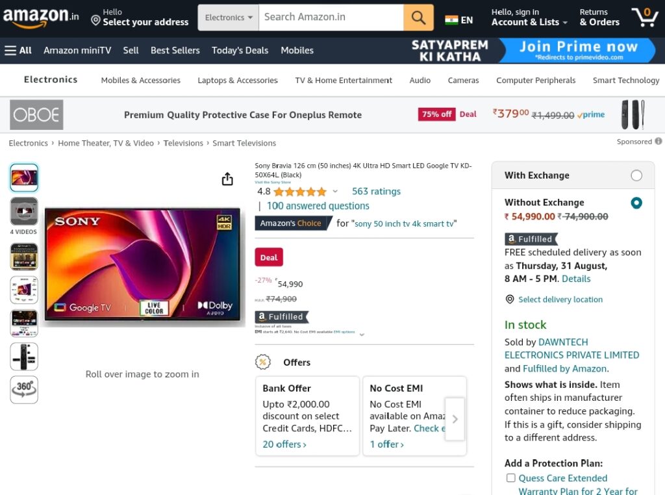The image size is (665, 495).
Task: Open Today's Deals in navigation bar
Action: click(240, 51)
